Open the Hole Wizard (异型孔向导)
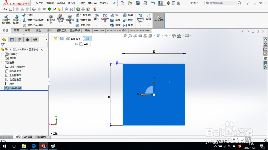Image resolution: width=268 pixels, height=150 pixels. (60, 18)
